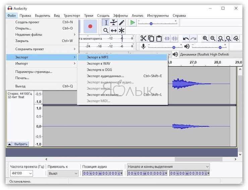248x190 pixels.
Task: Open the Справка menu
Action: point(179,16)
